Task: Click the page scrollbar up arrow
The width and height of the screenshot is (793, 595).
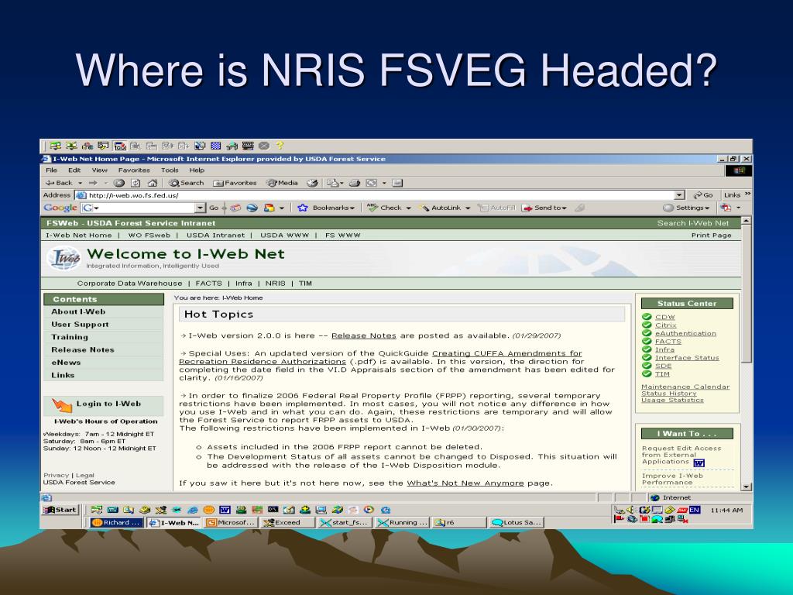Action: 746,221
